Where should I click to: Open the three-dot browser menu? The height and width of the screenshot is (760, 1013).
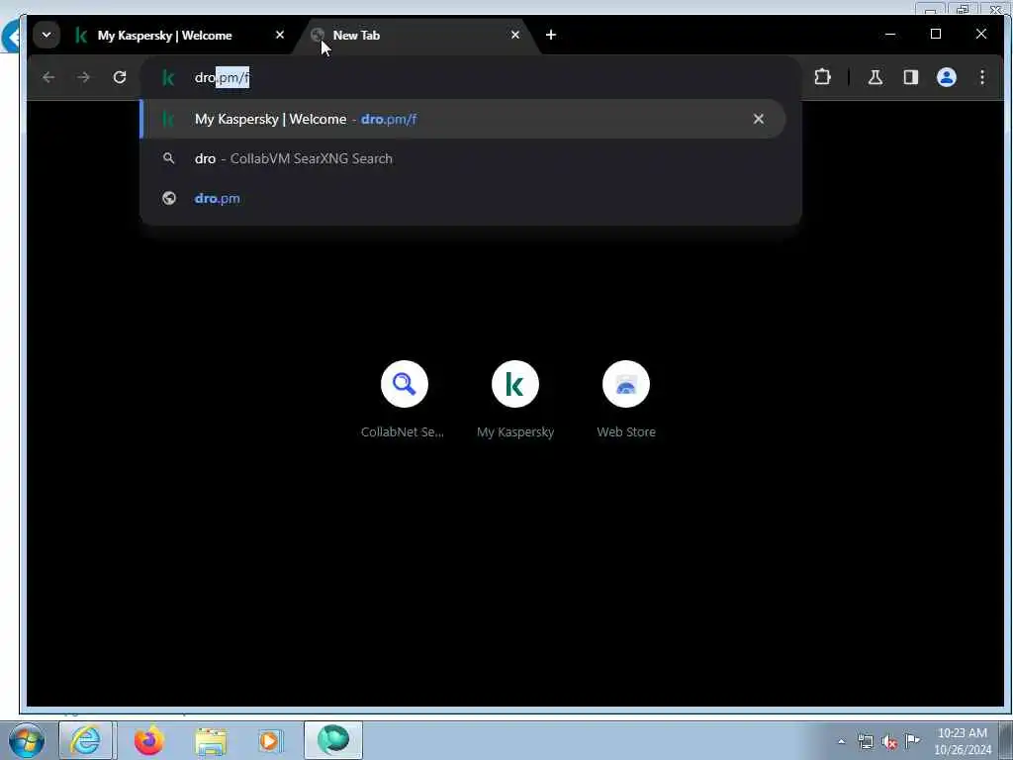(x=982, y=77)
